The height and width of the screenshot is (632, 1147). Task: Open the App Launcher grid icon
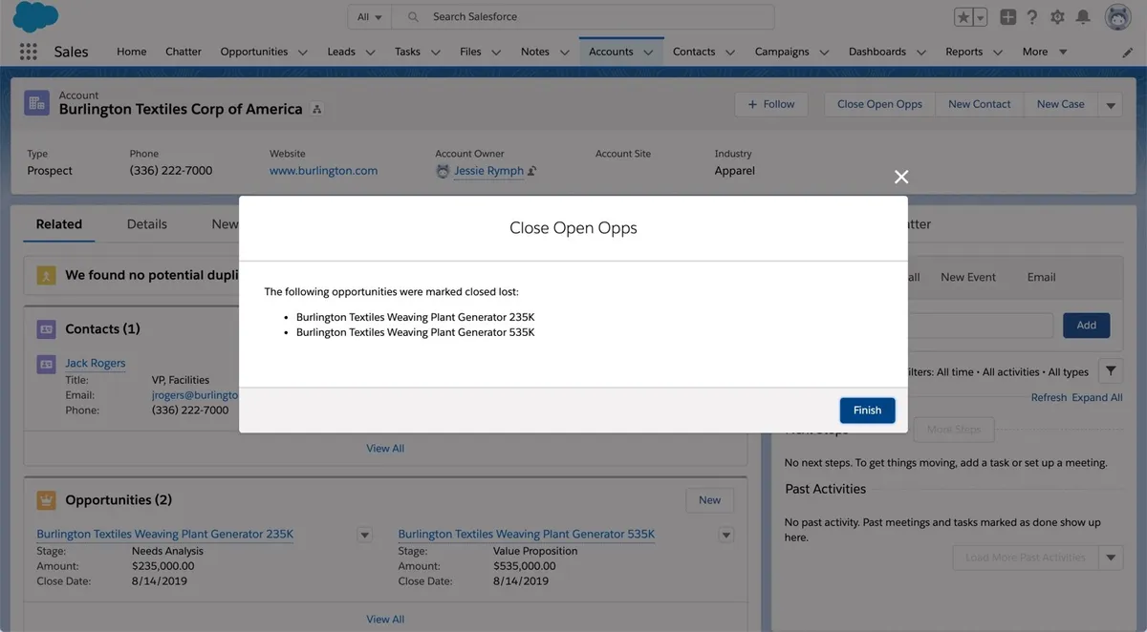pos(28,52)
